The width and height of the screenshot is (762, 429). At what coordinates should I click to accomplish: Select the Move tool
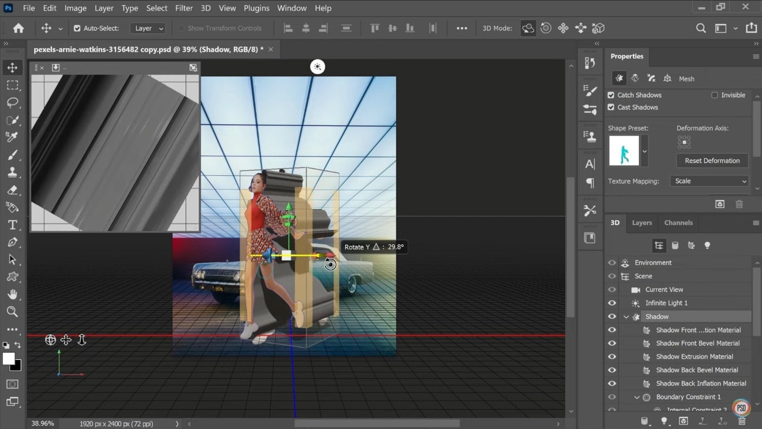pos(12,67)
